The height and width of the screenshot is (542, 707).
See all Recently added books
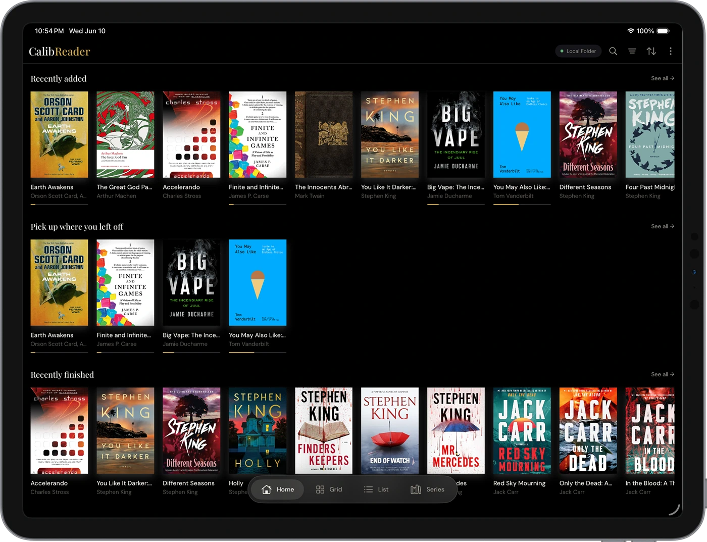coord(663,78)
